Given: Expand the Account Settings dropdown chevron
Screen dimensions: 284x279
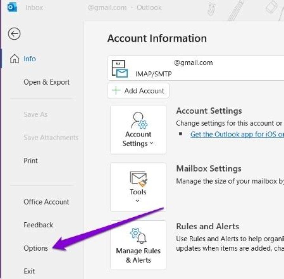Looking at the screenshot, I should [151, 144].
